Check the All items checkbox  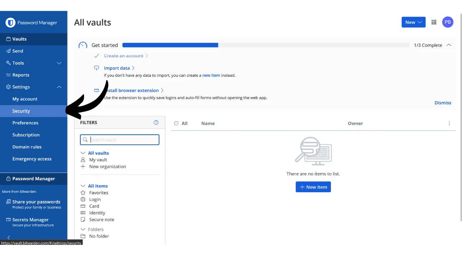click(x=176, y=123)
